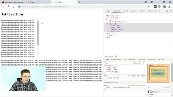173x97 pixels.
Task: Expand the computed color property
Action: coord(147,90)
